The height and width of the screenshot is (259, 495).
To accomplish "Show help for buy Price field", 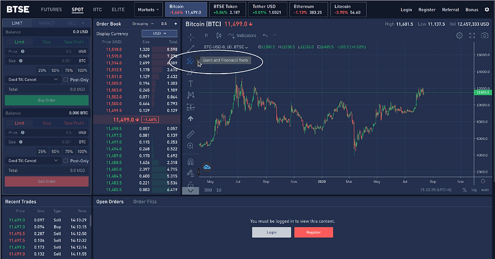I will pos(23,51).
